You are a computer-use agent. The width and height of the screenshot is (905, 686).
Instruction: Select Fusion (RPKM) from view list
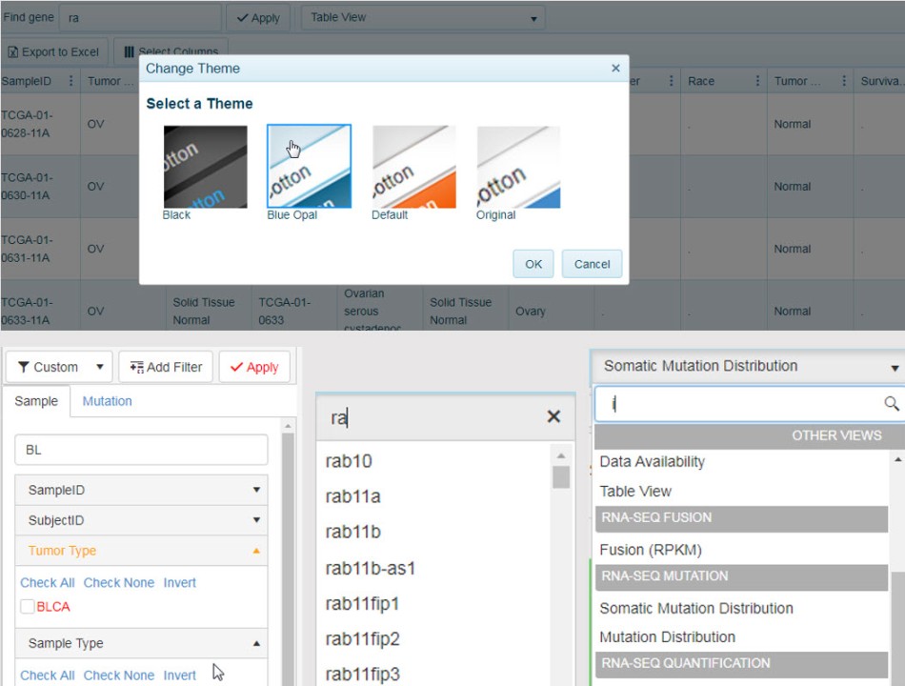click(651, 550)
